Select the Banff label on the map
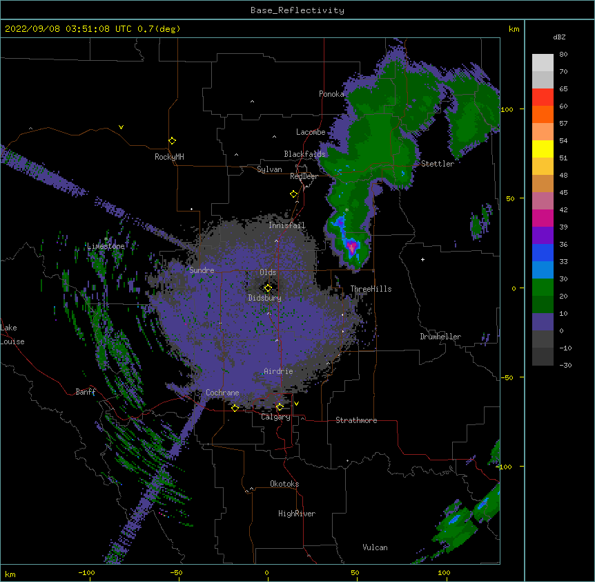This screenshot has width=595, height=582. (86, 392)
